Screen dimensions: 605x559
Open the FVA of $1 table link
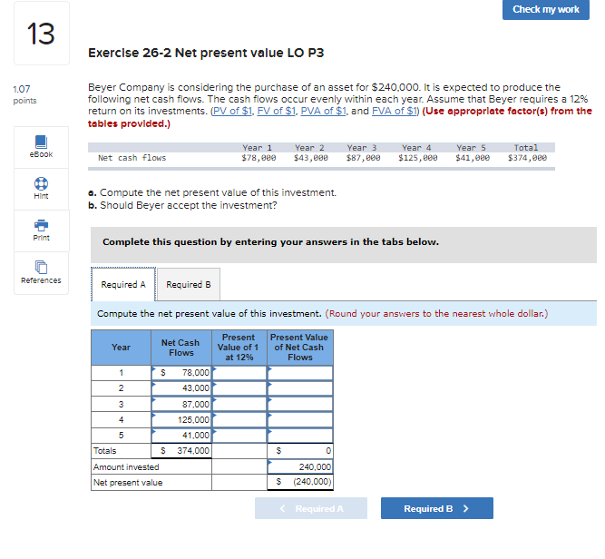point(395,112)
